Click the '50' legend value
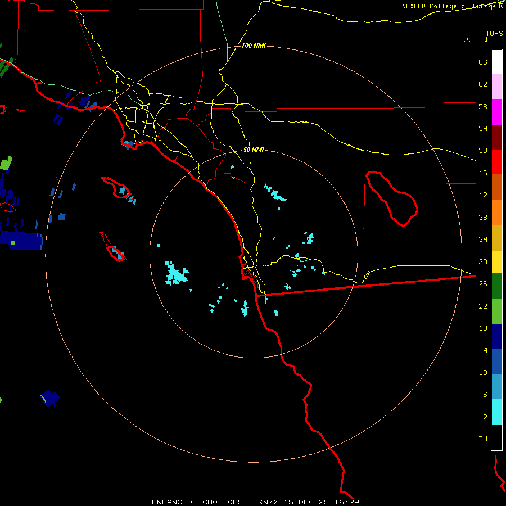 pyautogui.click(x=483, y=151)
